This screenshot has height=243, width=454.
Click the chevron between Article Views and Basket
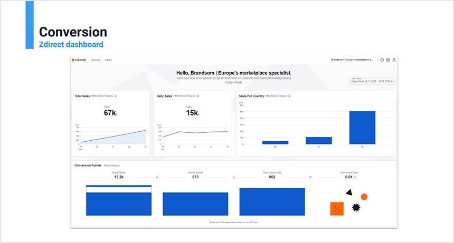click(157, 178)
